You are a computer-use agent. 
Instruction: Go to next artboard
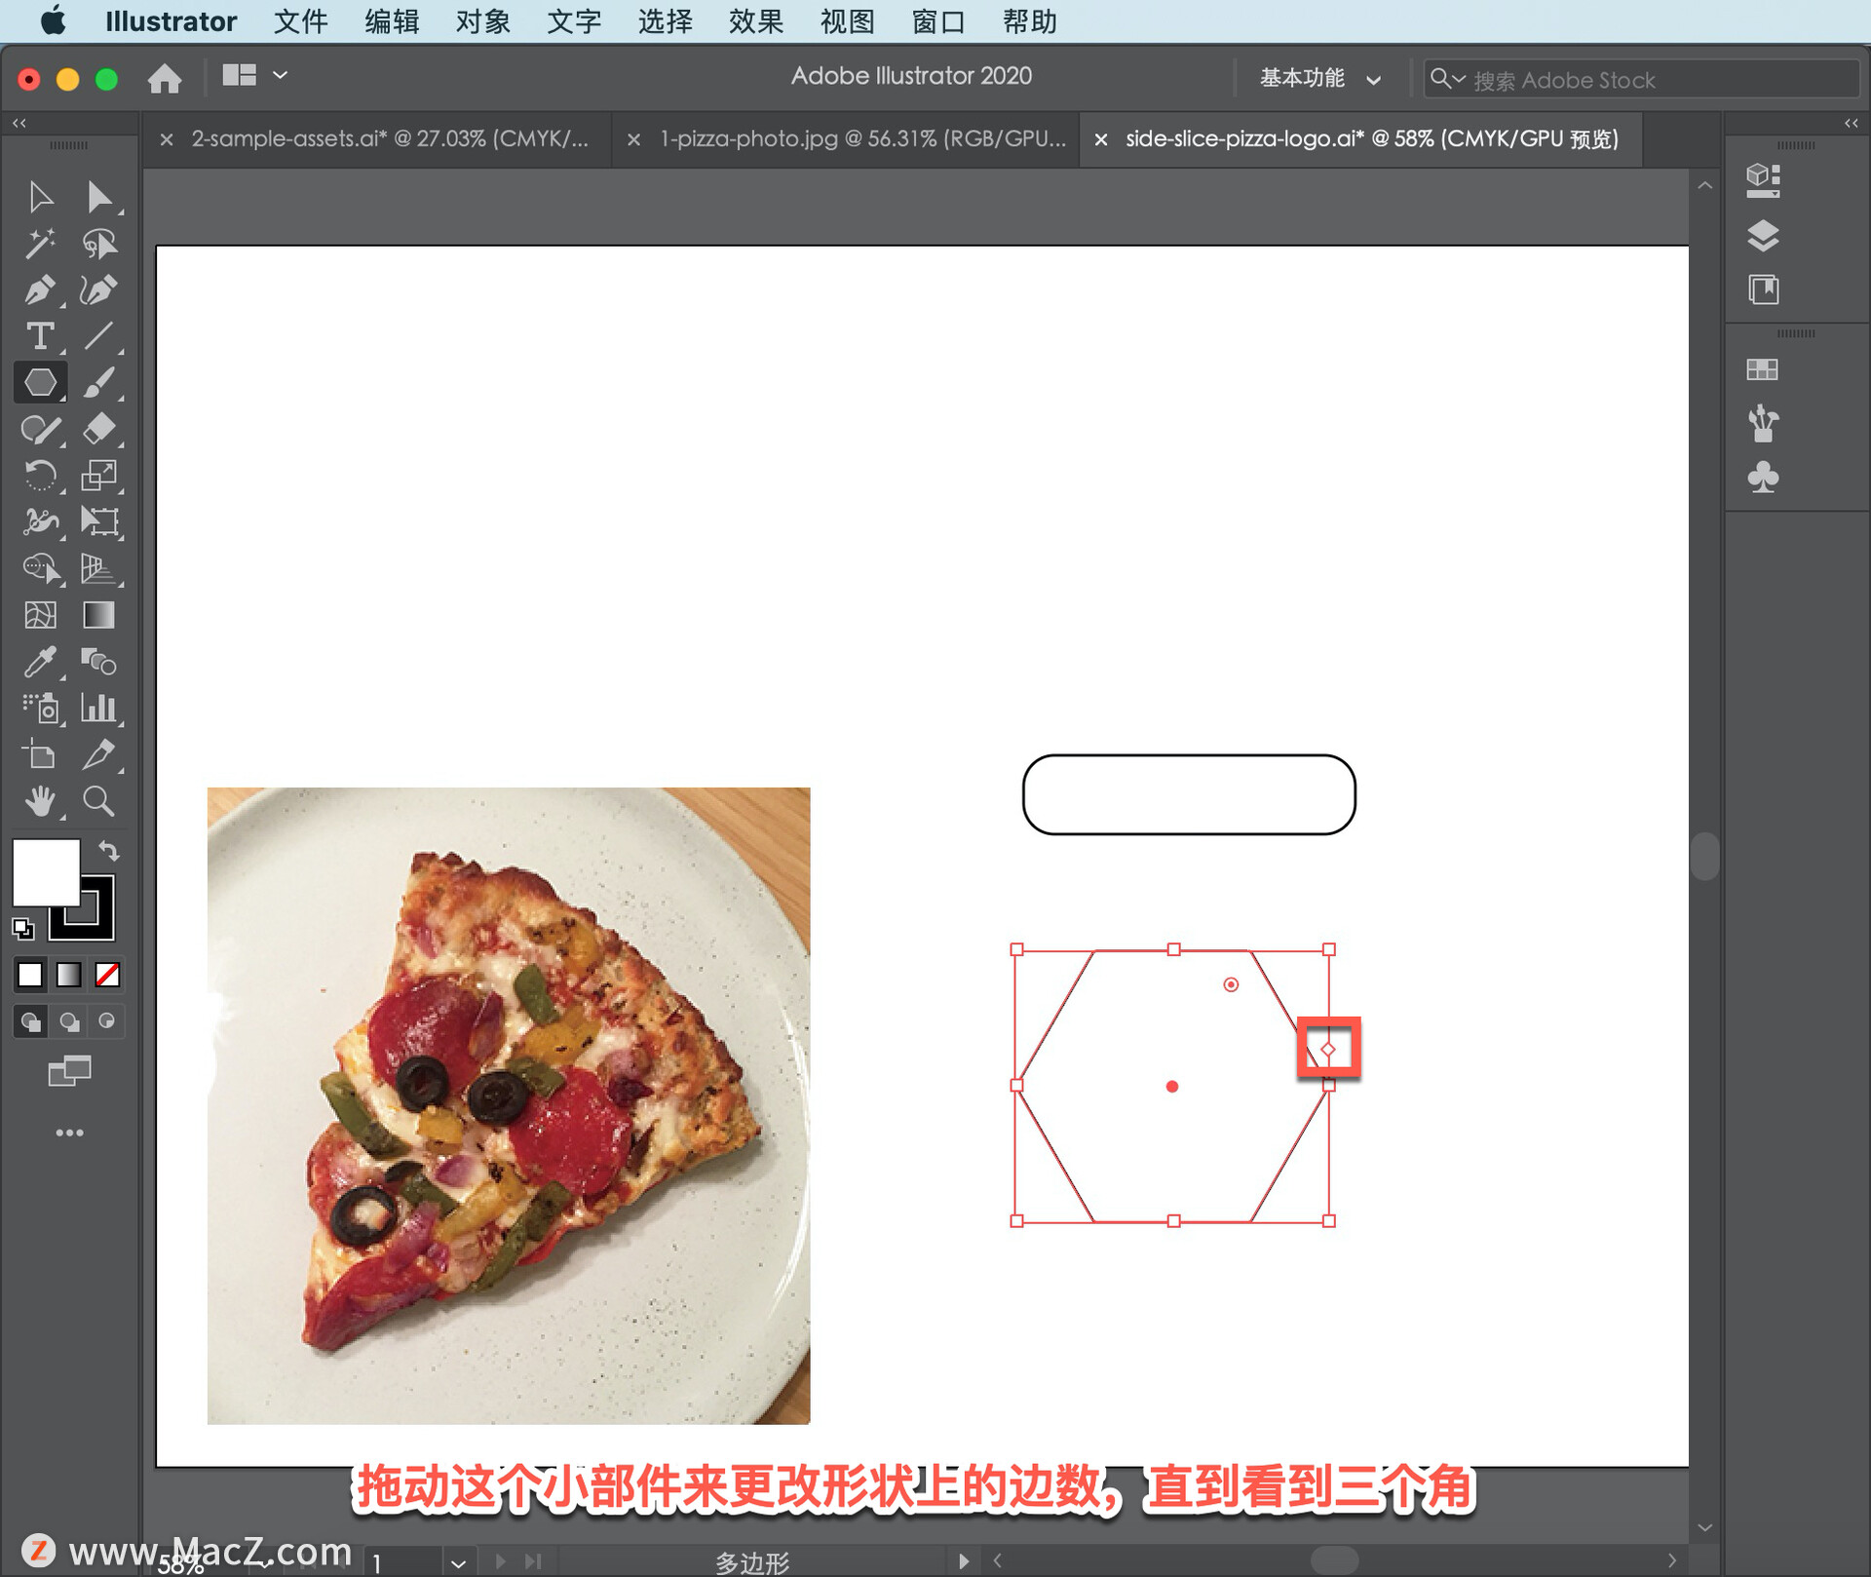click(x=501, y=1561)
